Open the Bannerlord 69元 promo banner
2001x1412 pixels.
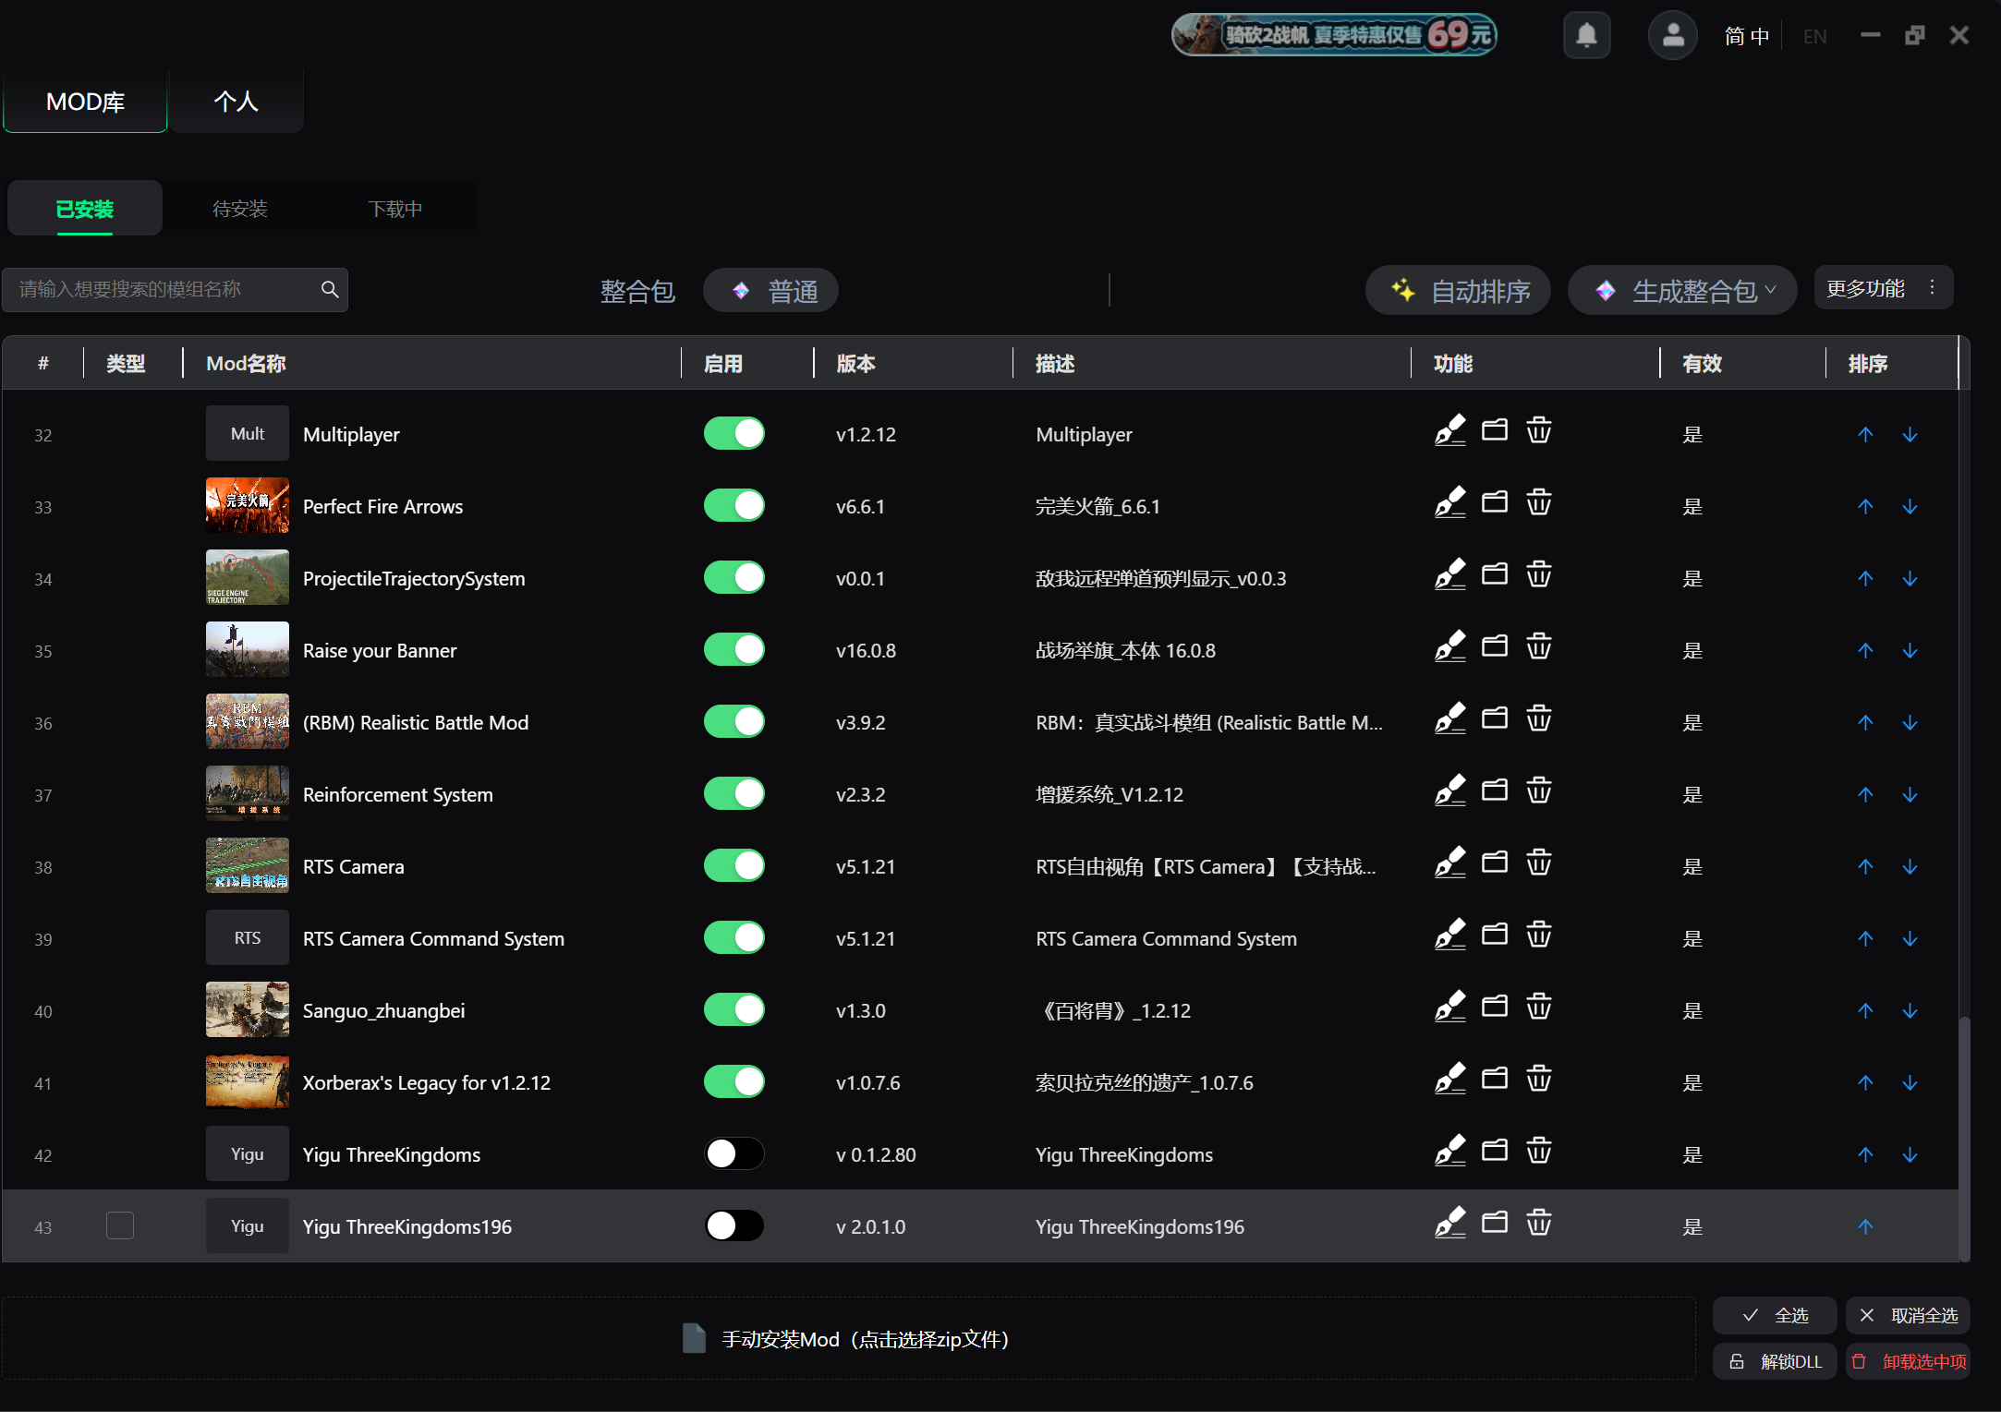(1334, 35)
